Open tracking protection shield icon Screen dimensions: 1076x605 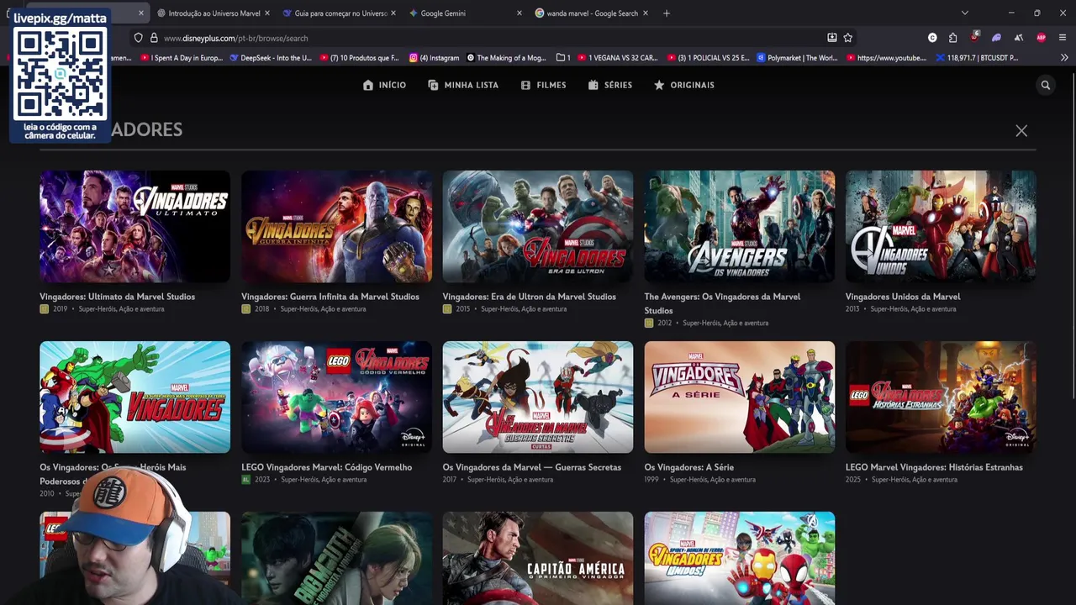(x=138, y=38)
